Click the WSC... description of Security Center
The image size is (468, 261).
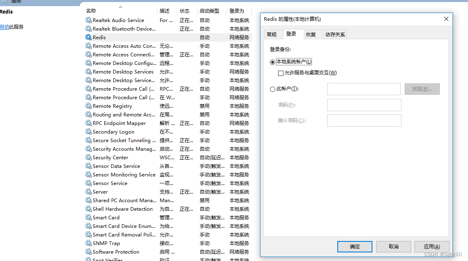167,157
